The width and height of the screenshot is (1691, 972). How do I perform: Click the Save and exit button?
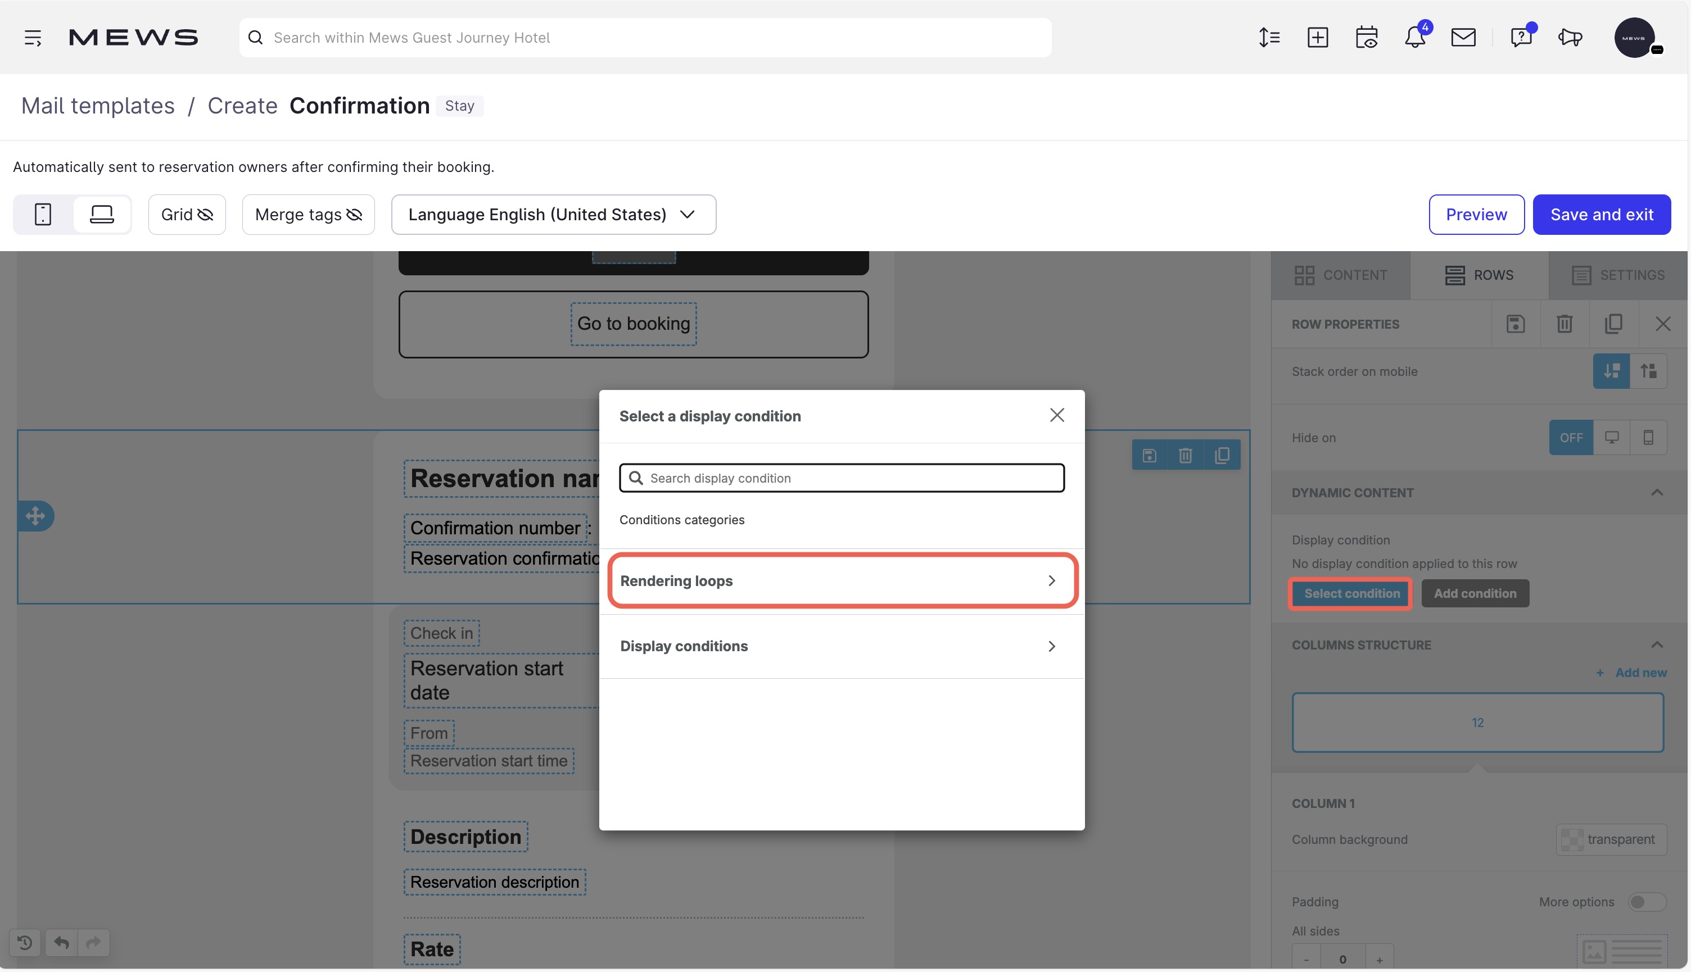(1601, 214)
